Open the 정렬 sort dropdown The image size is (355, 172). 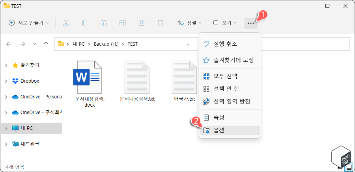coord(189,23)
